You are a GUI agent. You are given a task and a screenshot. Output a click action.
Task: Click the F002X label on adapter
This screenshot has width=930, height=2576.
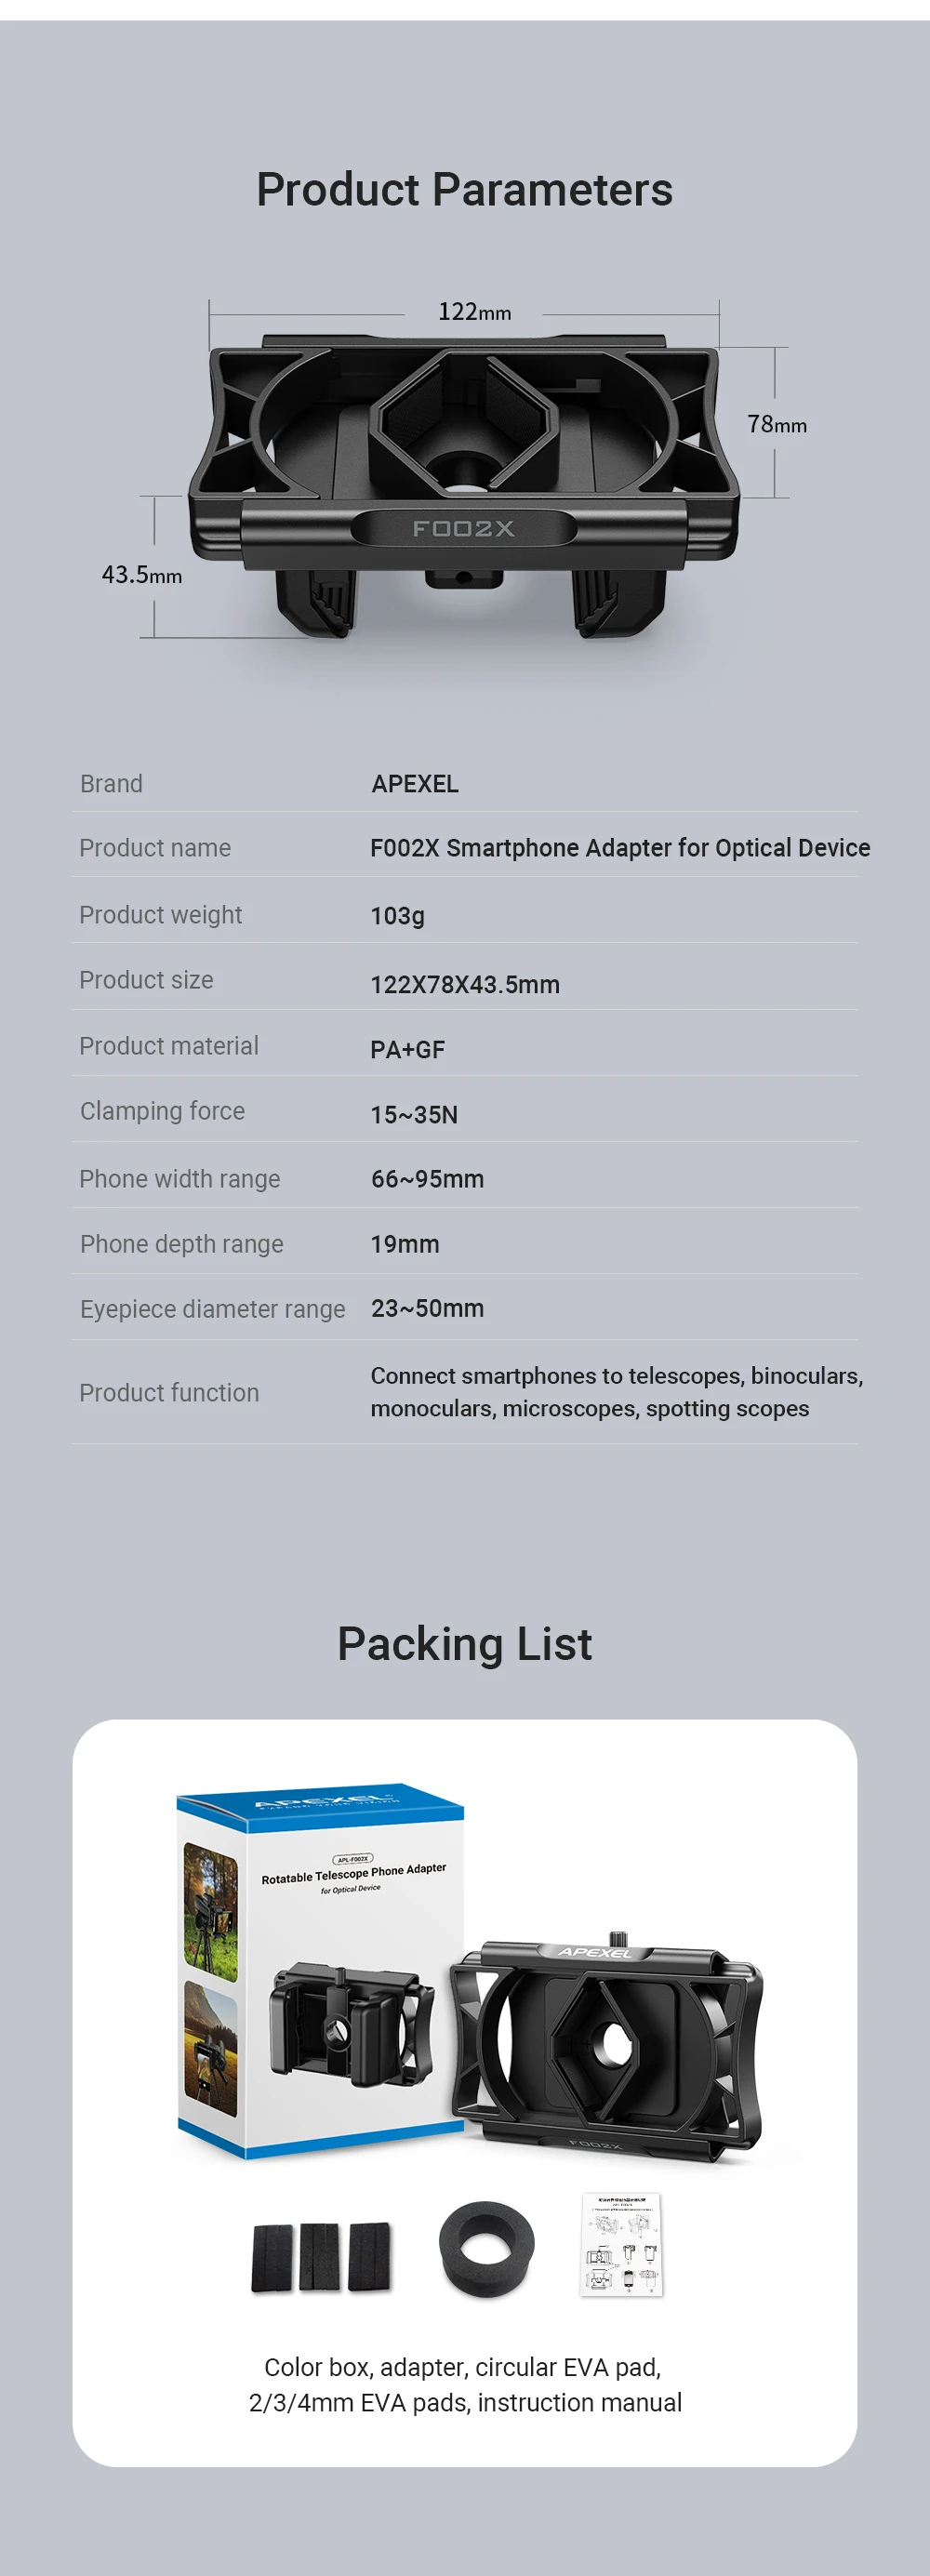coord(463,528)
